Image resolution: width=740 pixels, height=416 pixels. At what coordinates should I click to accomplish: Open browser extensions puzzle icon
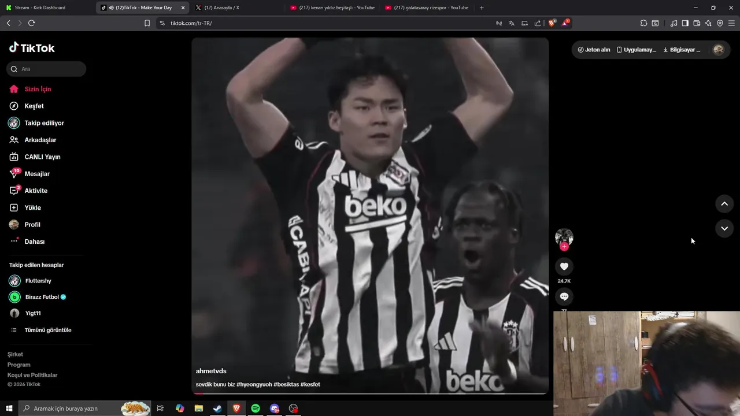click(643, 23)
